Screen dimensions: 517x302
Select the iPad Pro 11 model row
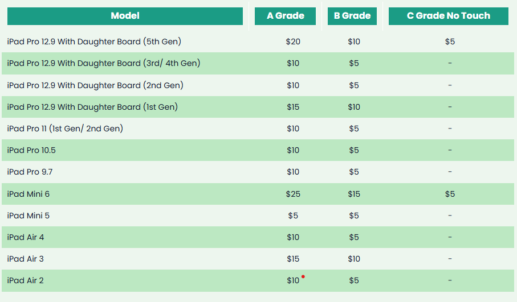[x=258, y=129]
